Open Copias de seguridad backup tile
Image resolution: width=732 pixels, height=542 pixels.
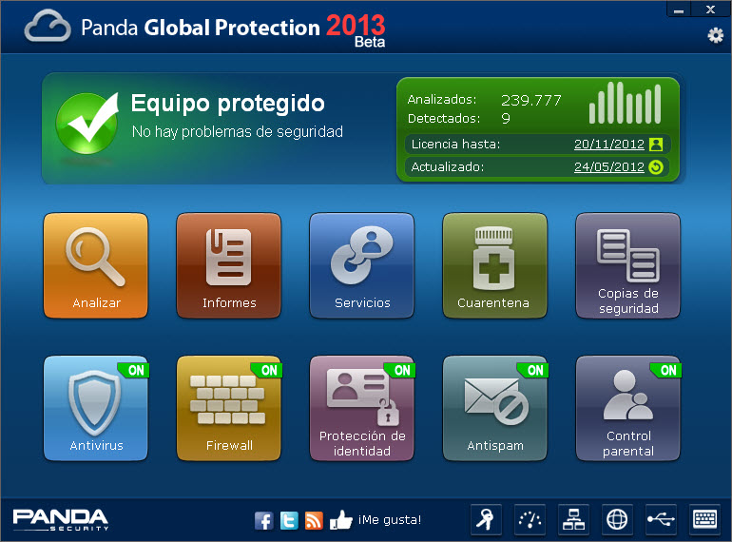click(x=627, y=265)
